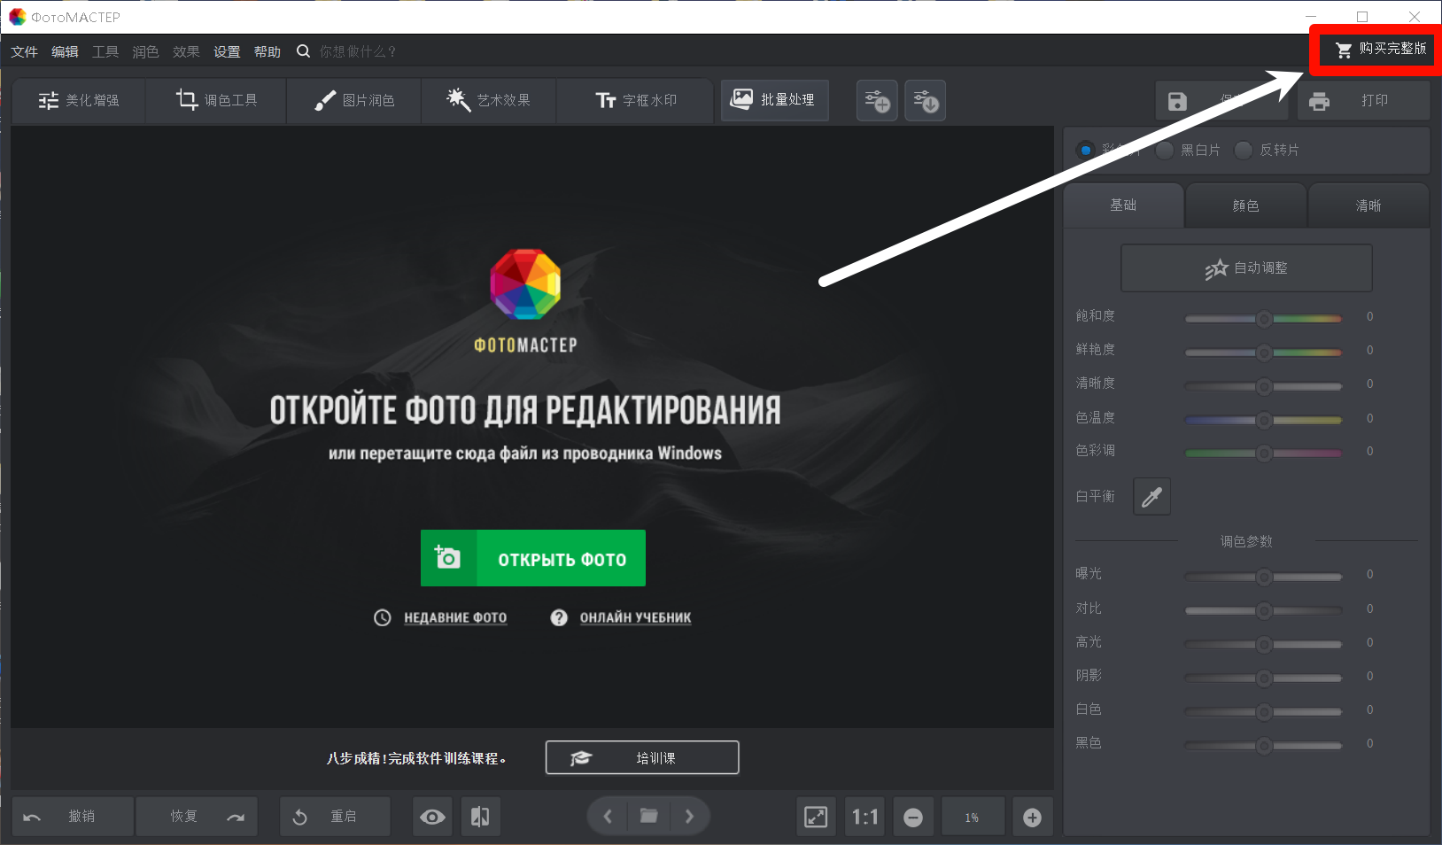Click the 你想做什么 search field
1442x845 pixels.
(x=358, y=51)
